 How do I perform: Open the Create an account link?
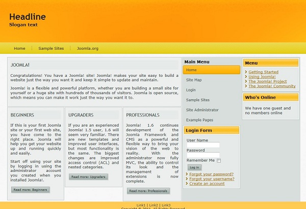point(207,184)
